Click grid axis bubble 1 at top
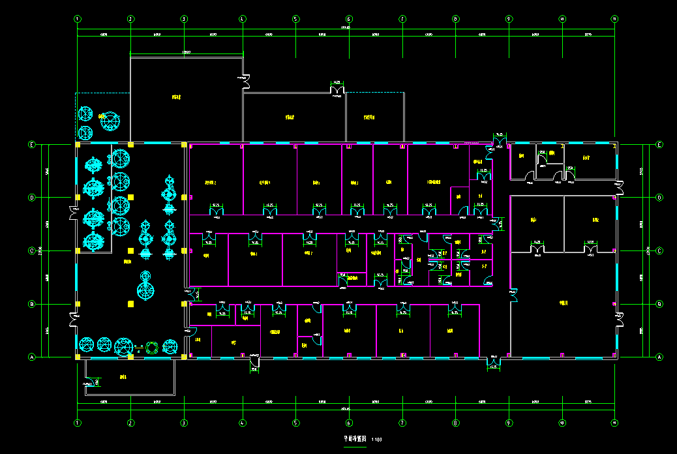The height and width of the screenshot is (454, 677). tap(78, 20)
